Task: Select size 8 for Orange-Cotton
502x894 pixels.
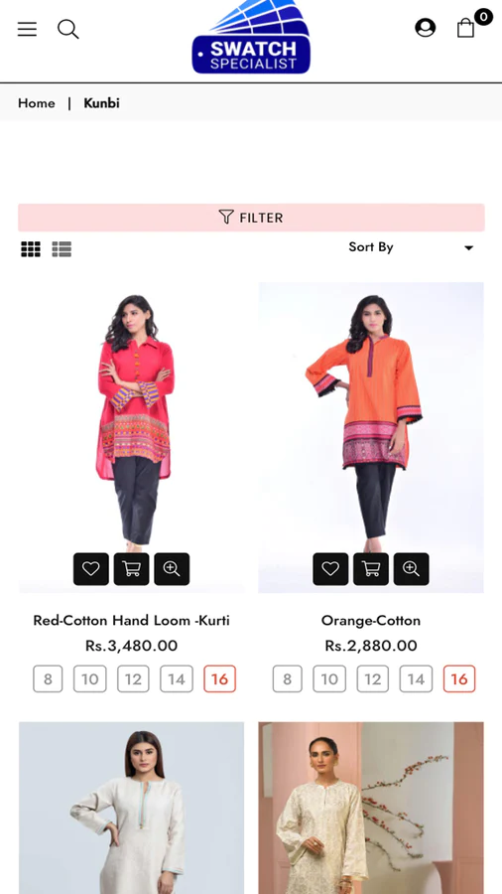Action: pyautogui.click(x=288, y=679)
